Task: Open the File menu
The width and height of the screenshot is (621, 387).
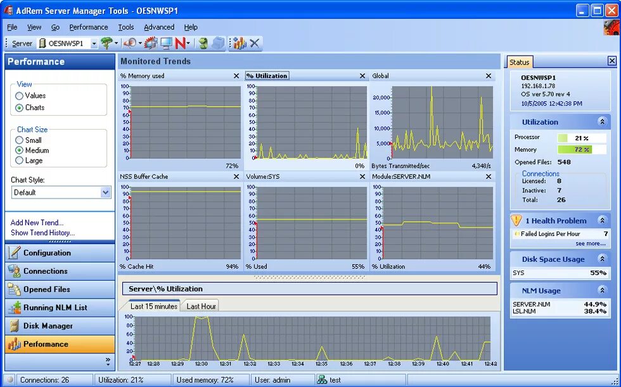Action: (12, 27)
